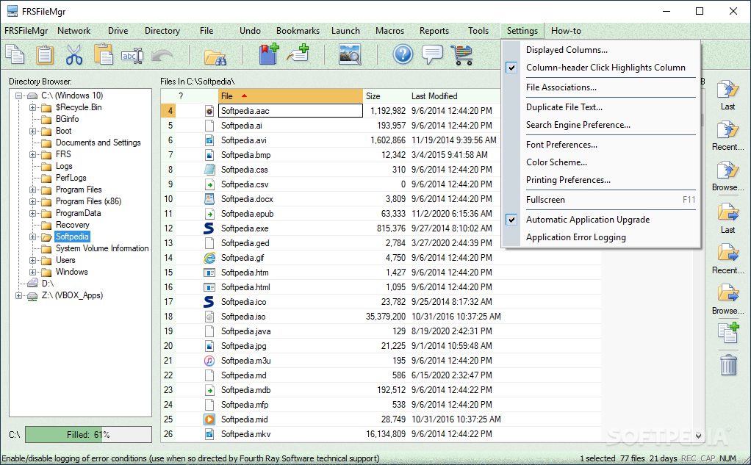Click the file list scroll-down arrow
The image size is (751, 465).
[x=698, y=436]
